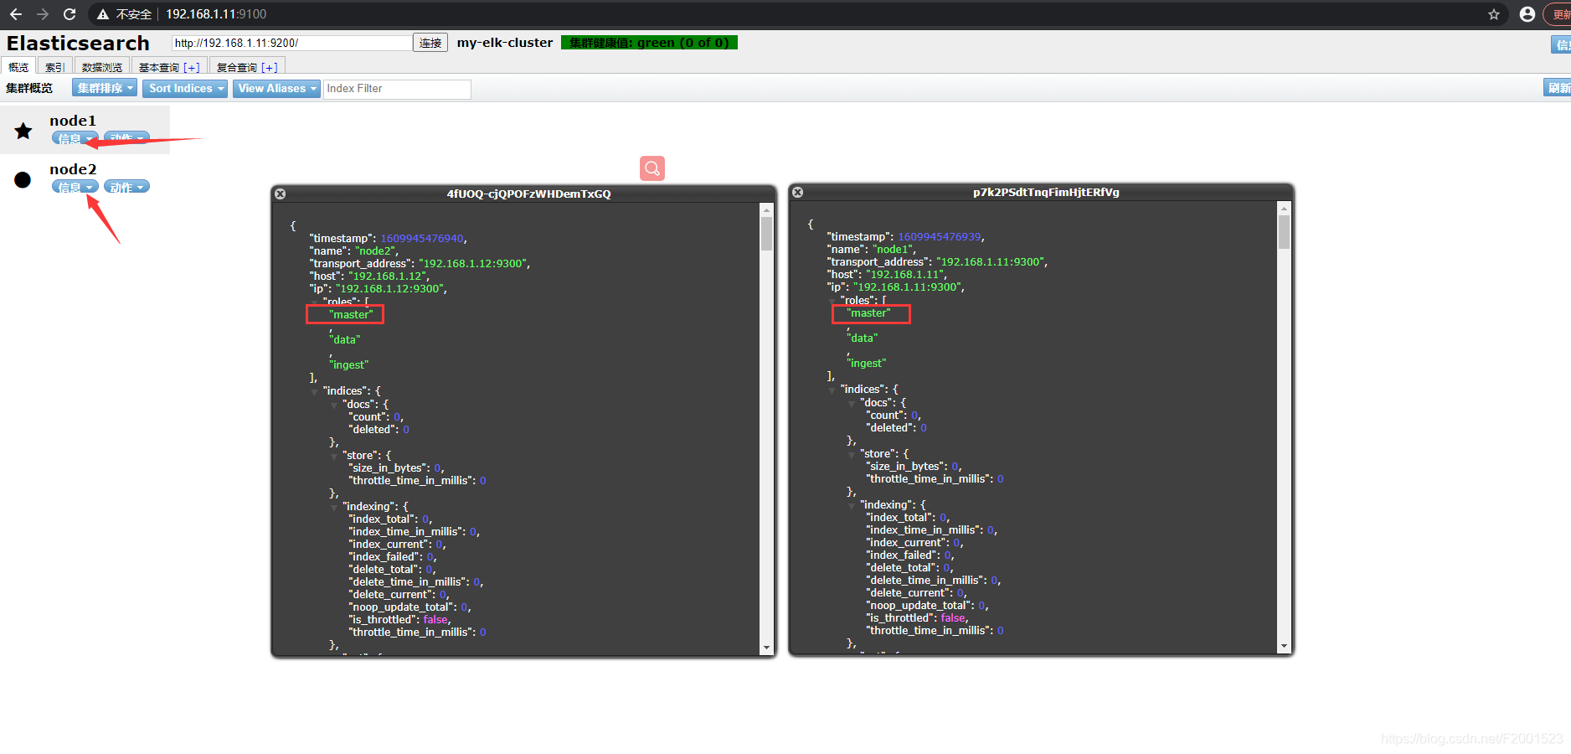
Task: Select the node1 name heading
Action: tap(73, 121)
